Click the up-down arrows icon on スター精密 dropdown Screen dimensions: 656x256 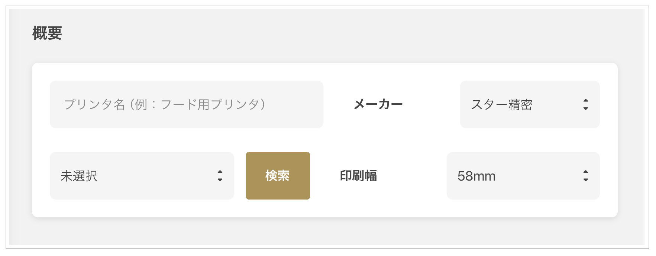click(586, 104)
